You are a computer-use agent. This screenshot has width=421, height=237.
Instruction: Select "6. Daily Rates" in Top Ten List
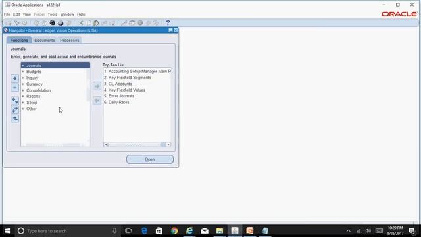pyautogui.click(x=116, y=103)
